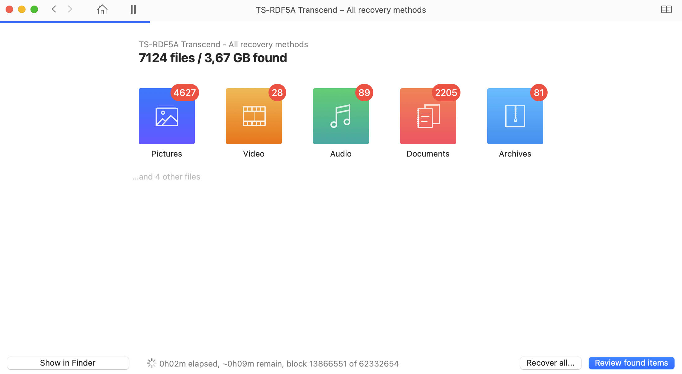Viewport: 682px width, 374px height.
Task: Open the Archives recovery category
Action: tap(515, 116)
